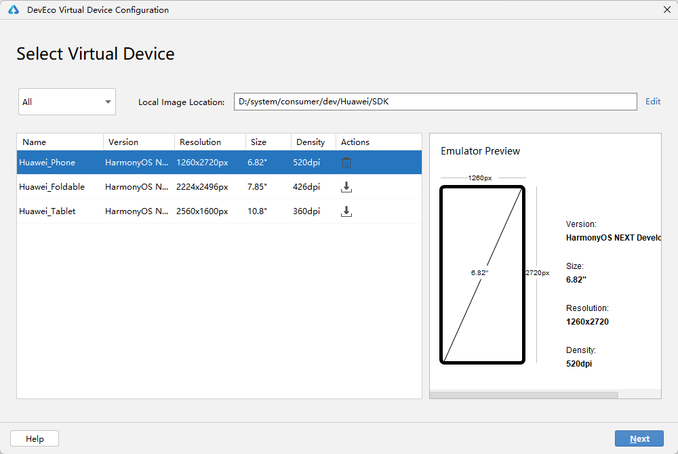The height and width of the screenshot is (454, 678).
Task: Select the Huawei_Phone row
Action: click(x=219, y=163)
